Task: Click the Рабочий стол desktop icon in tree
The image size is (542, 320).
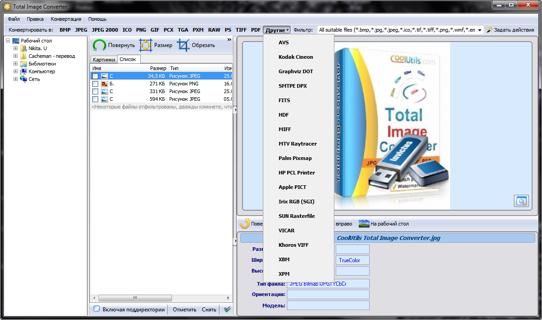Action: 16,41
